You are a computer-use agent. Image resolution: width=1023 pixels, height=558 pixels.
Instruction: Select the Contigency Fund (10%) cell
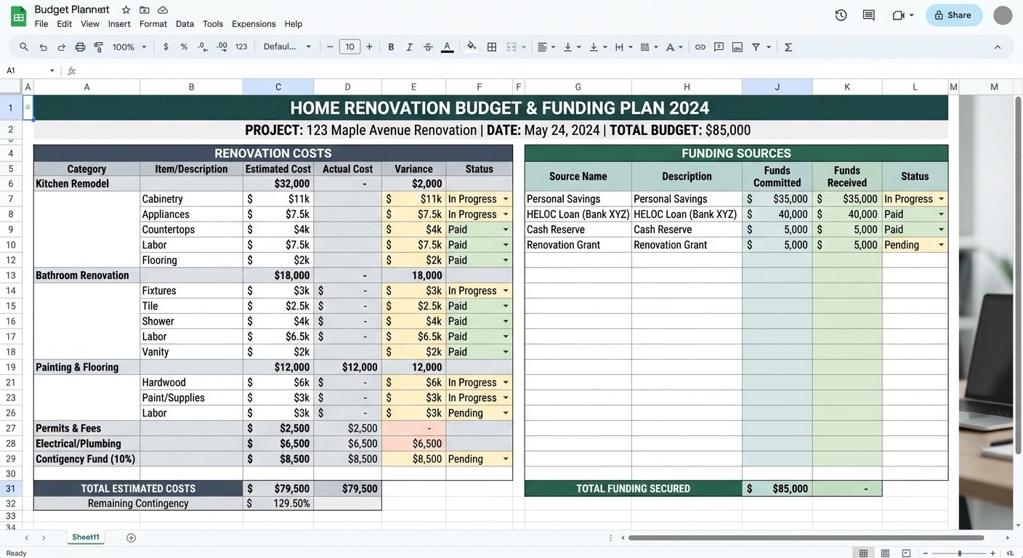pyautogui.click(x=86, y=459)
